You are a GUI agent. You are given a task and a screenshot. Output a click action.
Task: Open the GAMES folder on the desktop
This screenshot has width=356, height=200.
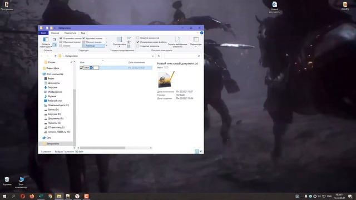click(x=345, y=6)
